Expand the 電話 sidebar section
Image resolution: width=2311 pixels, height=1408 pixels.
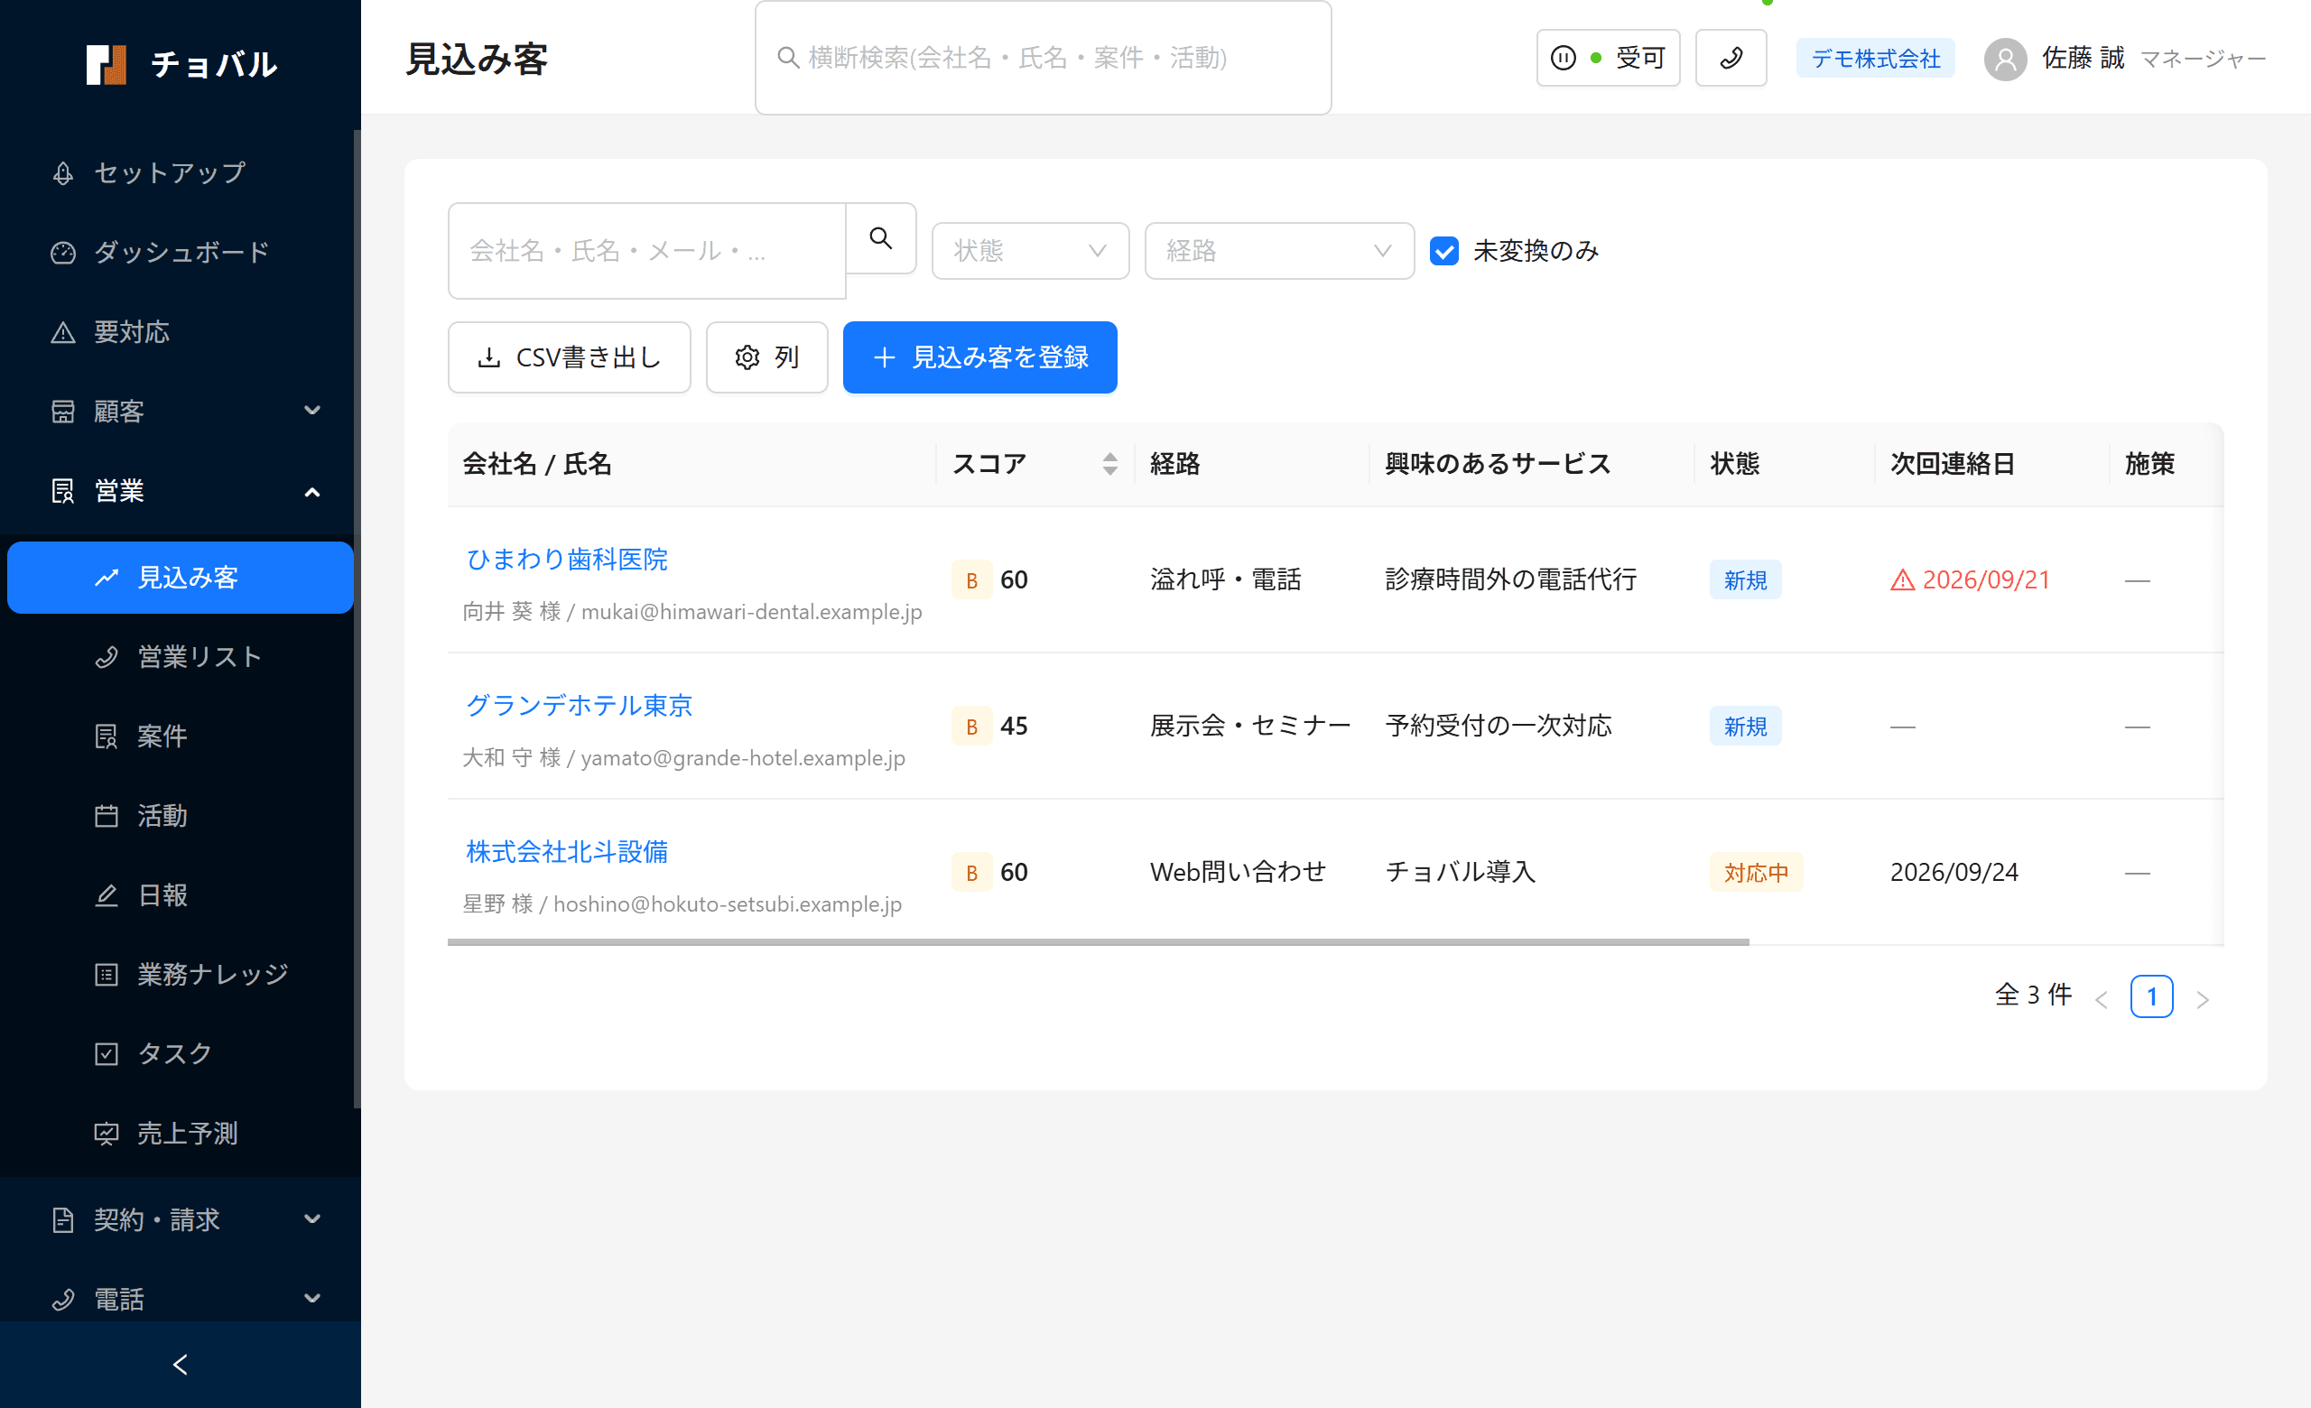click(180, 1300)
